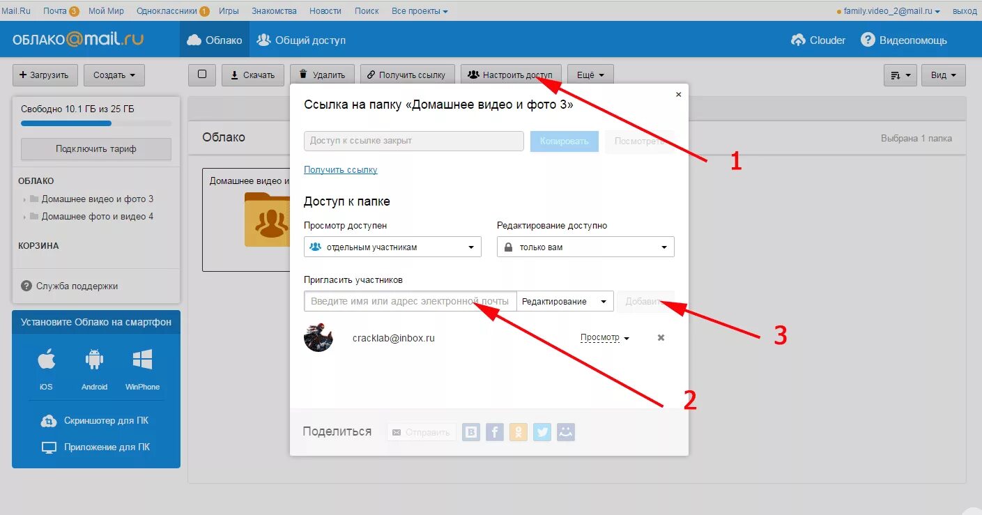
Task: Click Настроить доступ button
Action: [511, 75]
